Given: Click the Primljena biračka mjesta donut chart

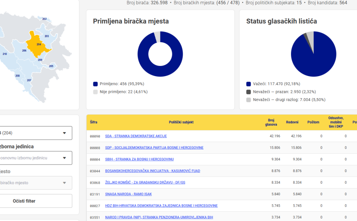Looking at the screenshot, I should point(160,54).
